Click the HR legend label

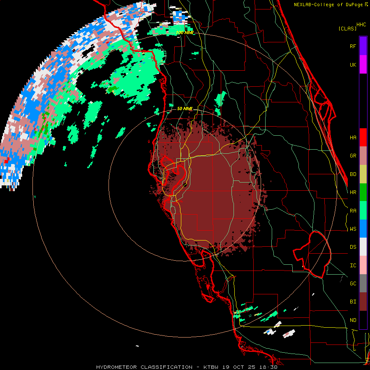pyautogui.click(x=353, y=192)
